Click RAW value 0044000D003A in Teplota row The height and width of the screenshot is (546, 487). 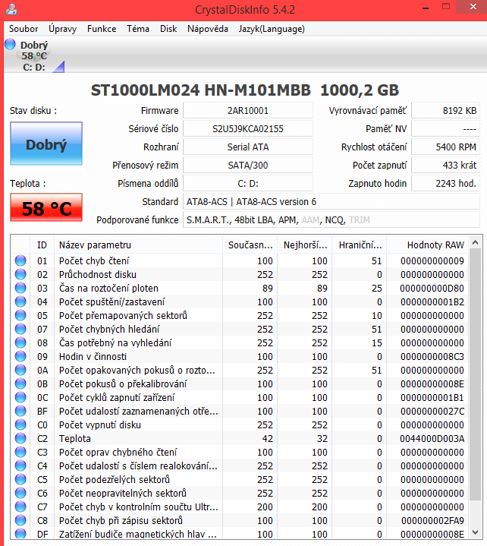click(x=432, y=438)
